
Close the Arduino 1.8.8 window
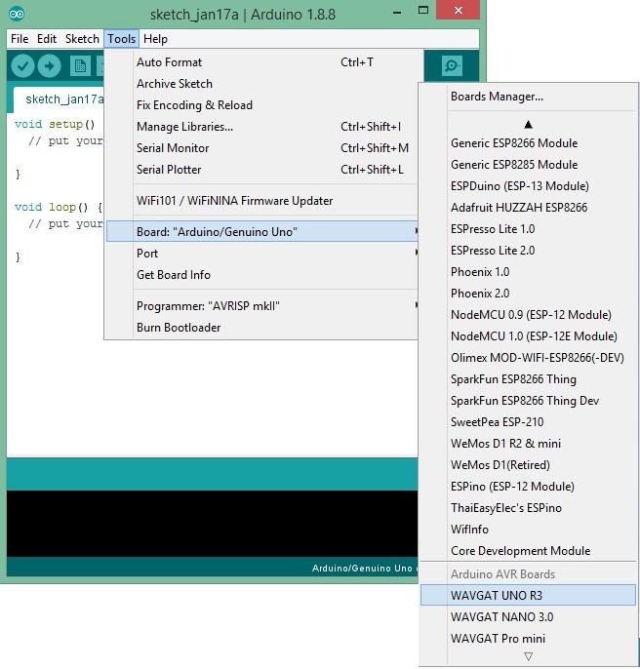459,10
